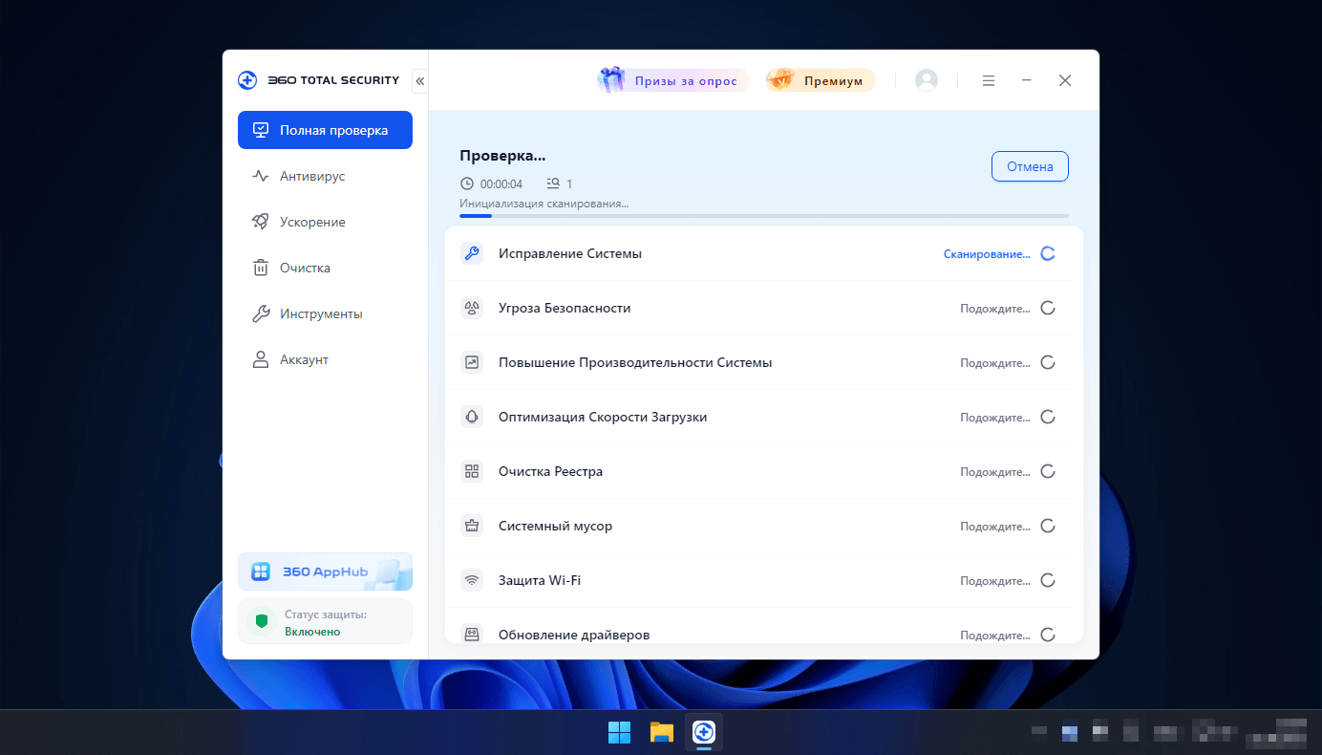This screenshot has width=1322, height=755.
Task: Open the Windows Start menu
Action: click(x=619, y=732)
